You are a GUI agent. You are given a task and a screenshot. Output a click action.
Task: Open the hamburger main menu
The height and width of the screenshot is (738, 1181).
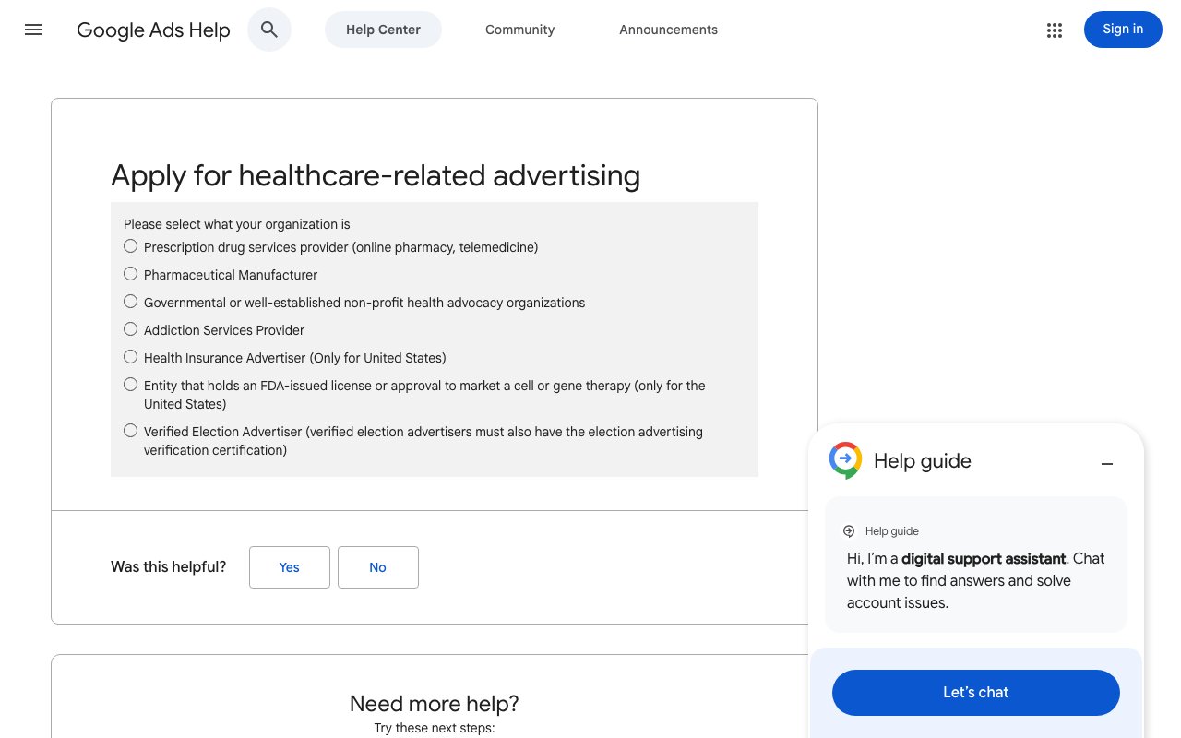33,30
